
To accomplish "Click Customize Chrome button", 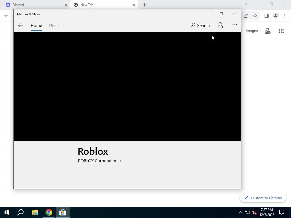I will click(x=263, y=198).
